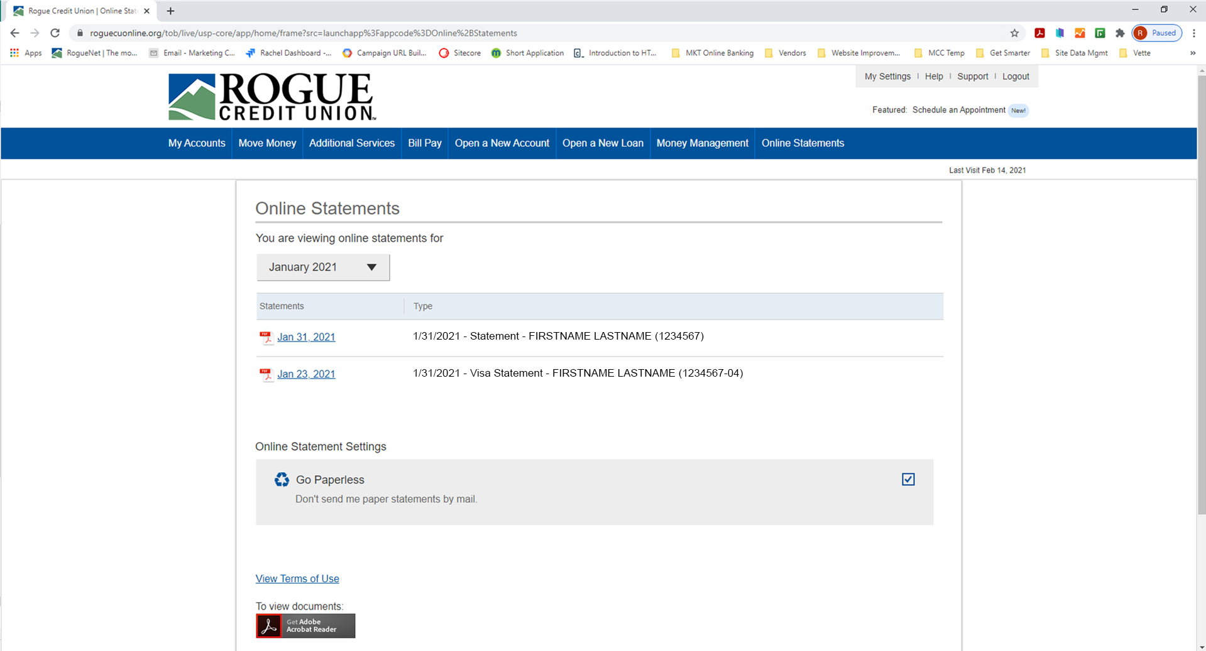Open Jan 31, 2021 statement link
1206x651 pixels.
tap(306, 337)
